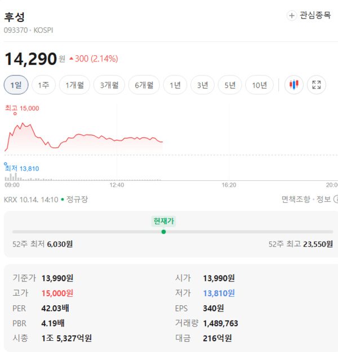Click PER 42.03배 value
The image size is (338, 352).
tap(55, 308)
